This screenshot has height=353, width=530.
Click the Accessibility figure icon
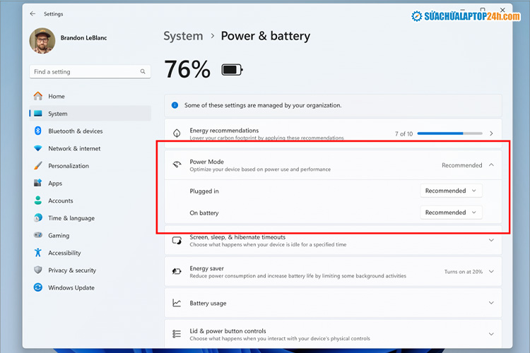(x=38, y=253)
